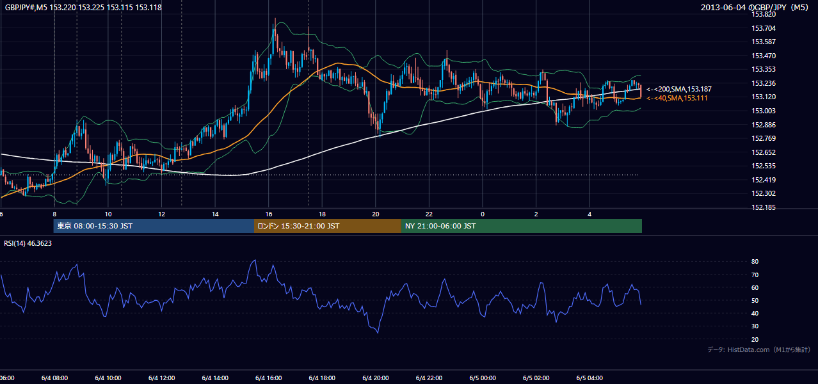This screenshot has height=384, width=818.
Task: Click price level 152.652 on the axis
Action: tap(763, 152)
